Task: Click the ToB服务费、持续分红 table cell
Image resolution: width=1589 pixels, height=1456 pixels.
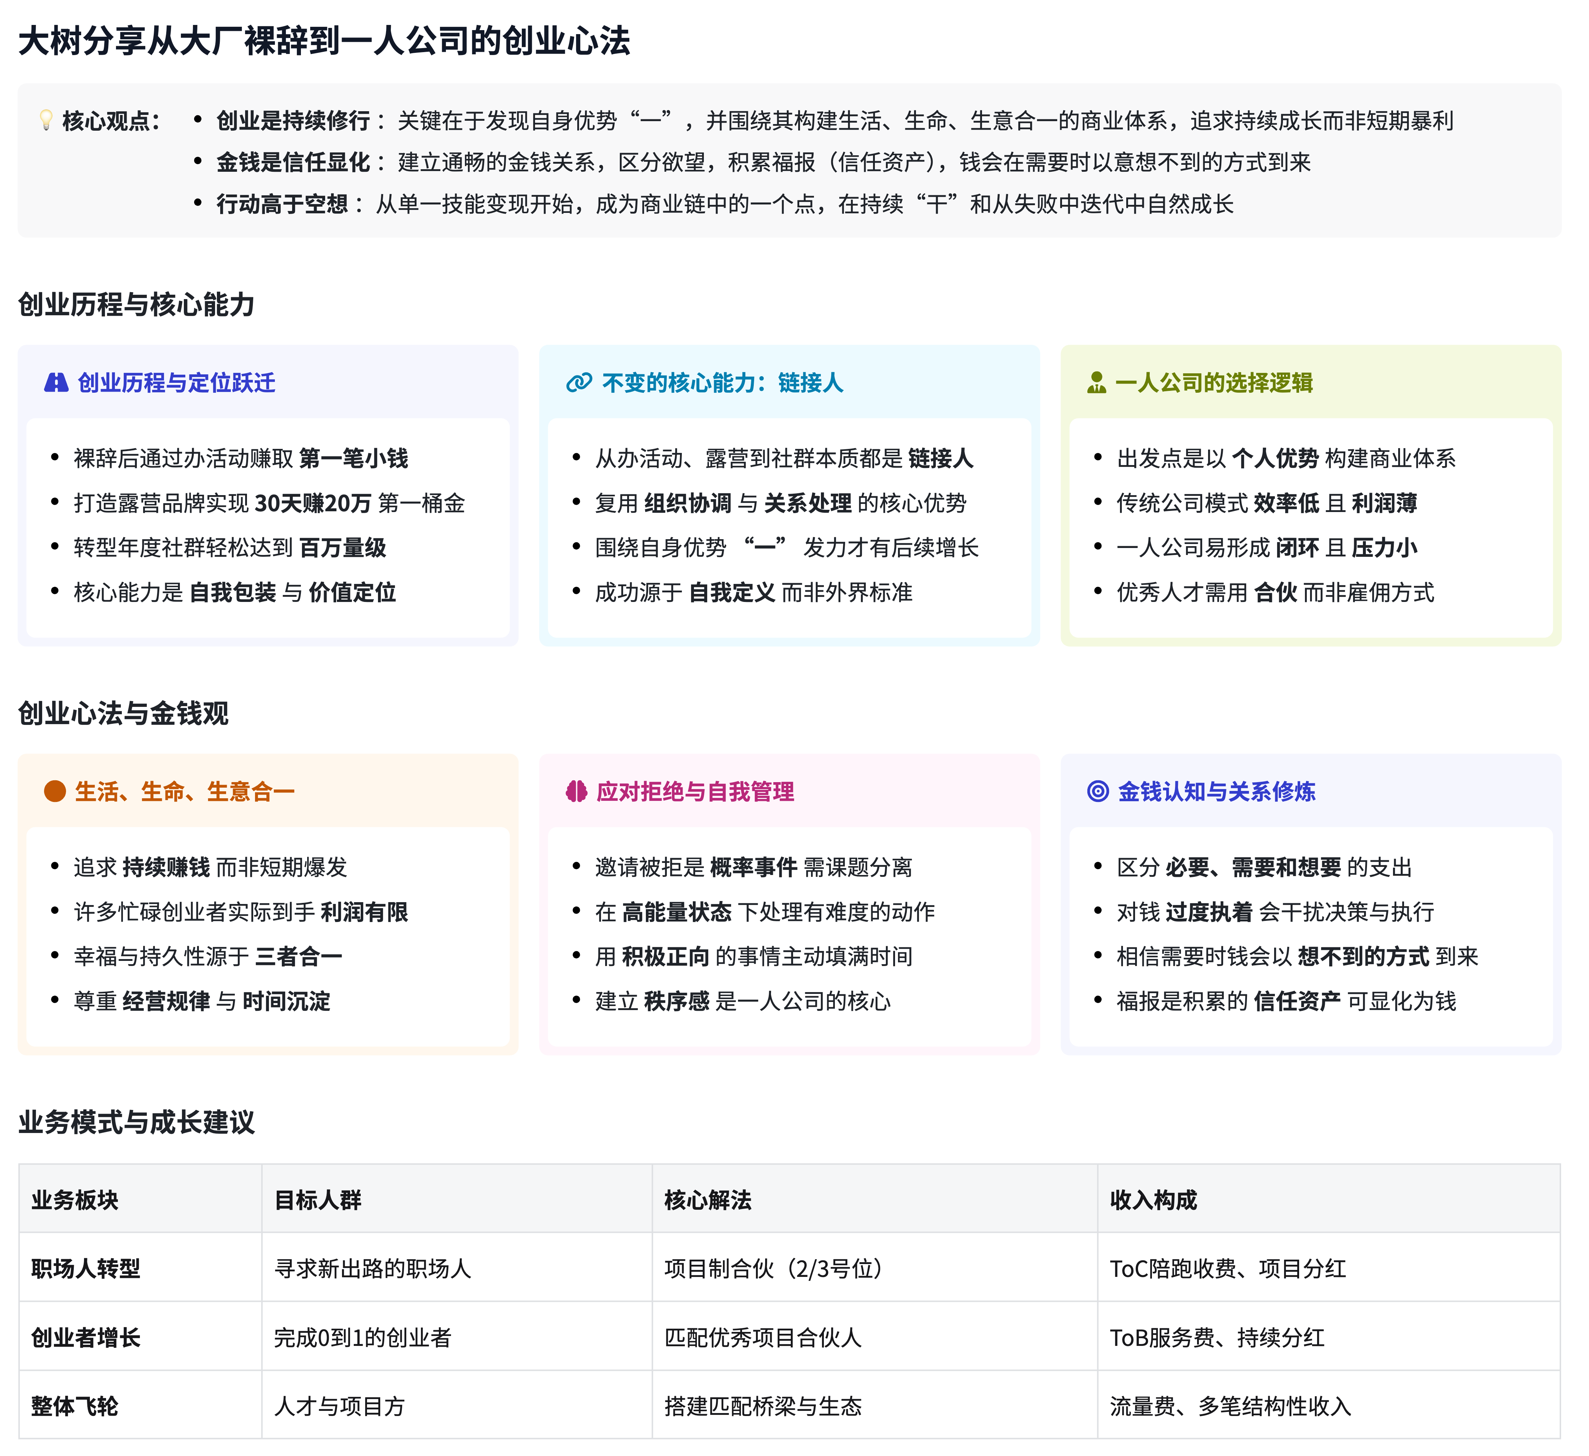Action: [x=1217, y=1337]
